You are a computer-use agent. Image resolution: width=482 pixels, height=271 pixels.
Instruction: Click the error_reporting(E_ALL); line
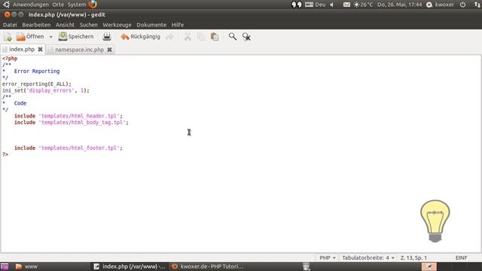(37, 84)
